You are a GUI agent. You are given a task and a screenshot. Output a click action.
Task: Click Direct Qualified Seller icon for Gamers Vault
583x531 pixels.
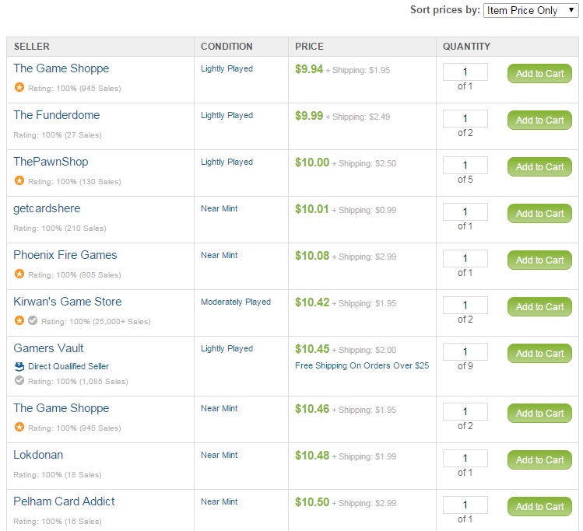(x=19, y=366)
